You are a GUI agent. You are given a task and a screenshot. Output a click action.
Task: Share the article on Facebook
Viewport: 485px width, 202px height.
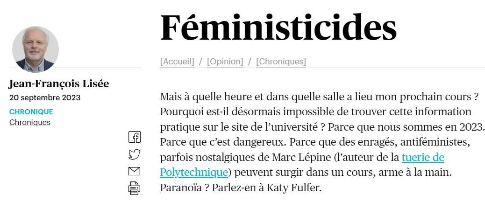coord(134,137)
